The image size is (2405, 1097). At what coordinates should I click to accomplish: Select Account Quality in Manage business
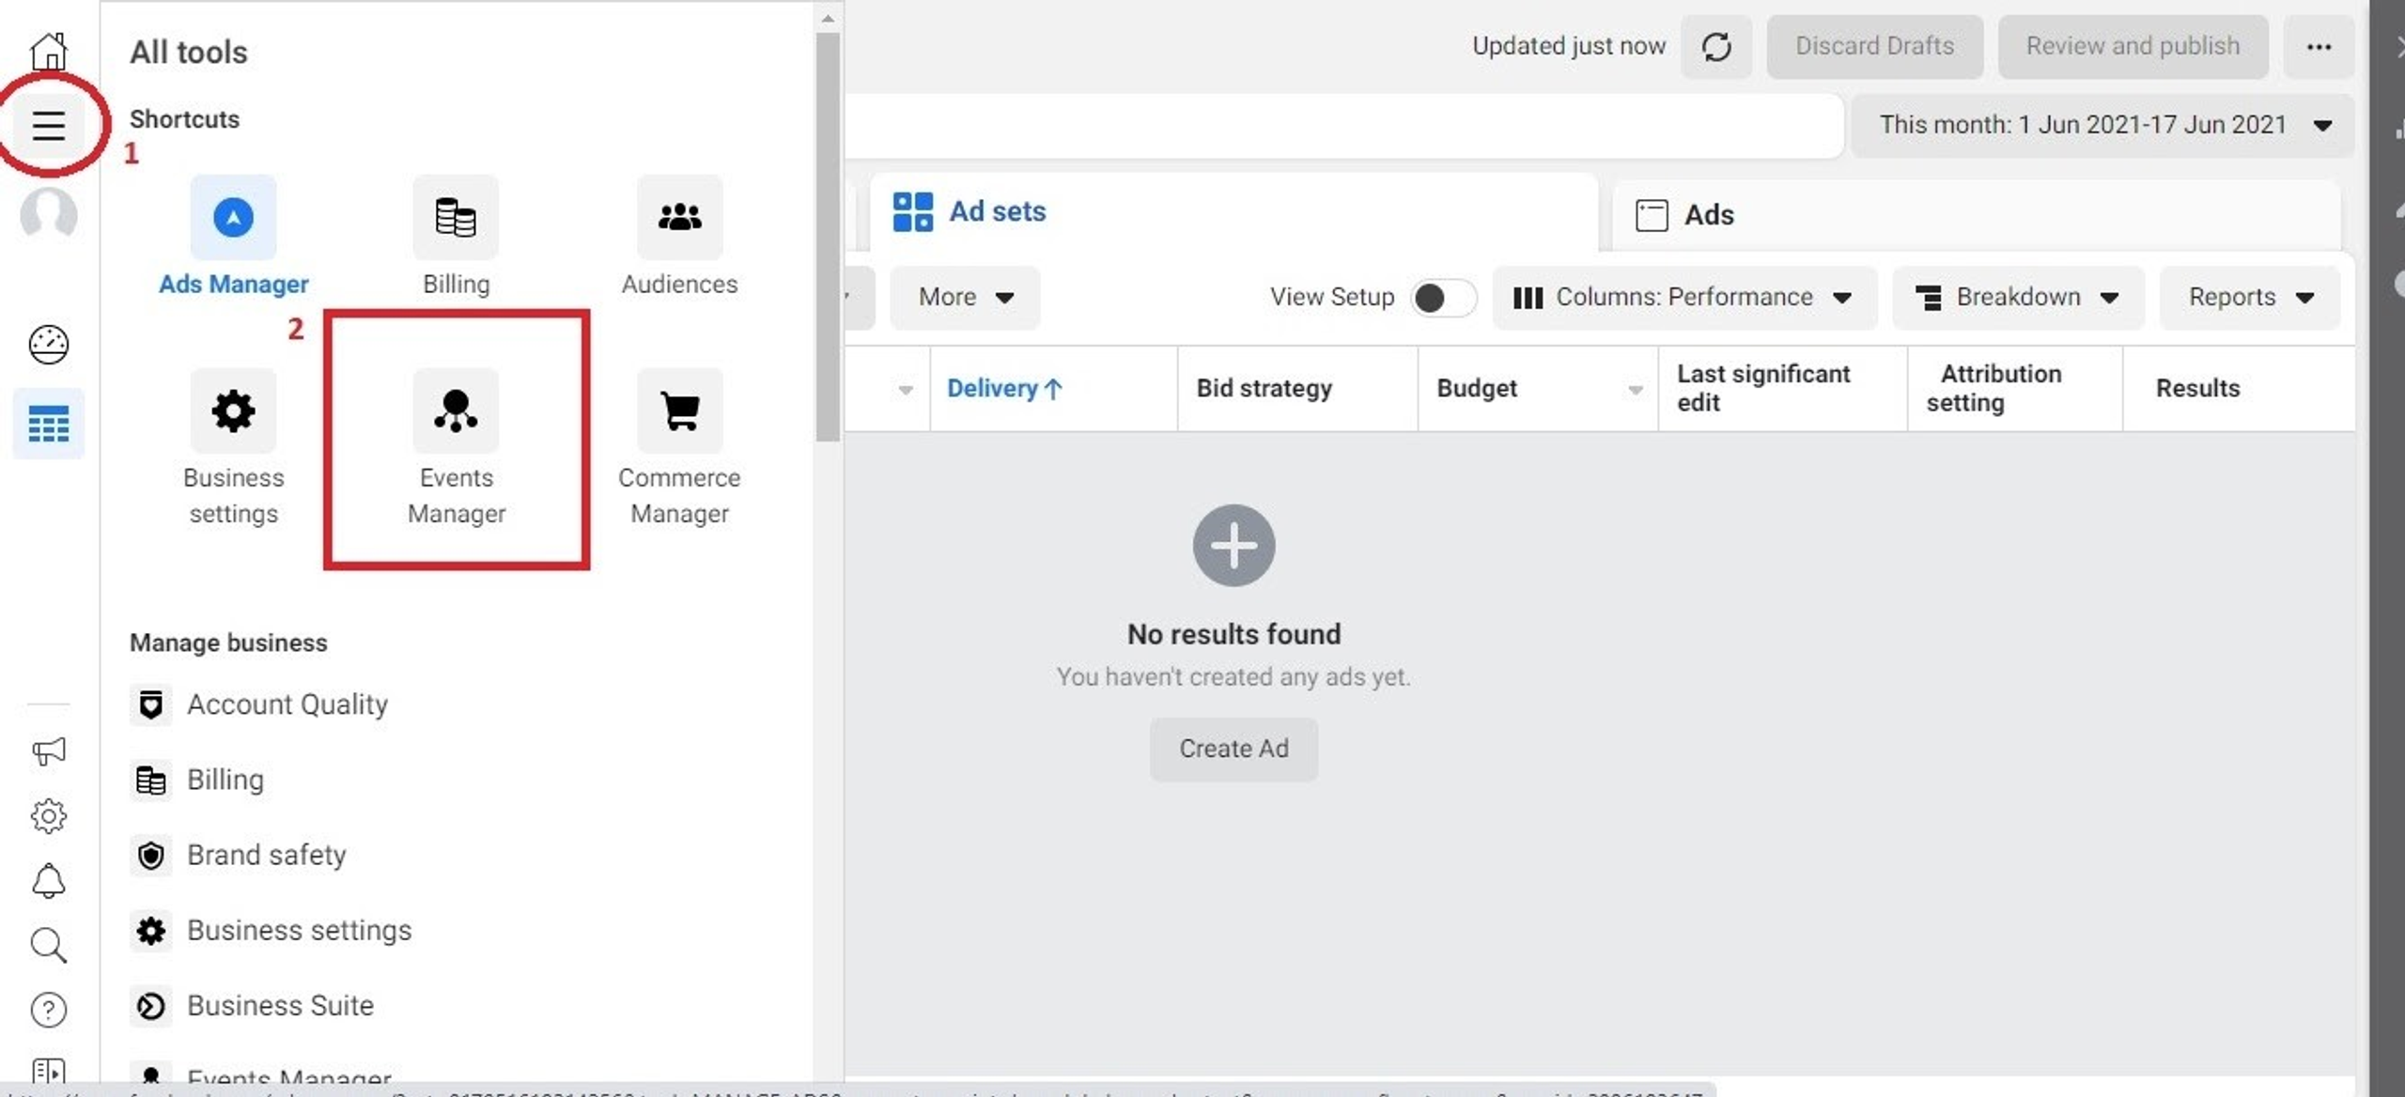pos(287,704)
